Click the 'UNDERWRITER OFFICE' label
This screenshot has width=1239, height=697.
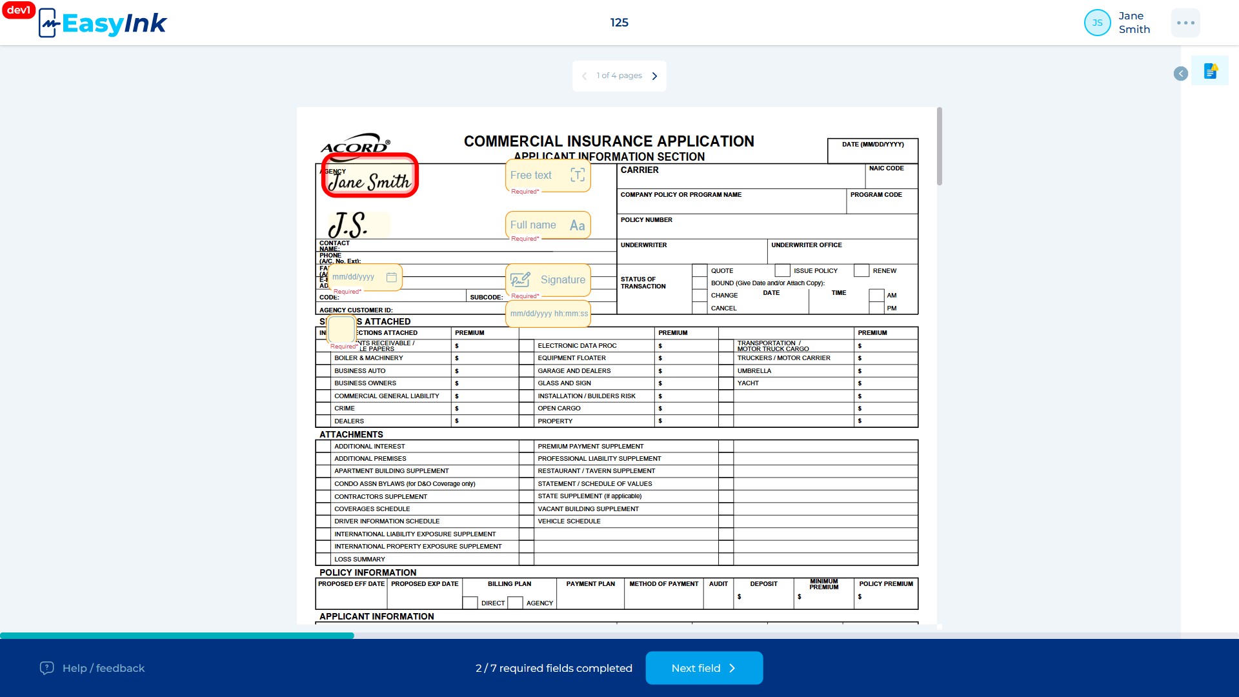(x=806, y=245)
